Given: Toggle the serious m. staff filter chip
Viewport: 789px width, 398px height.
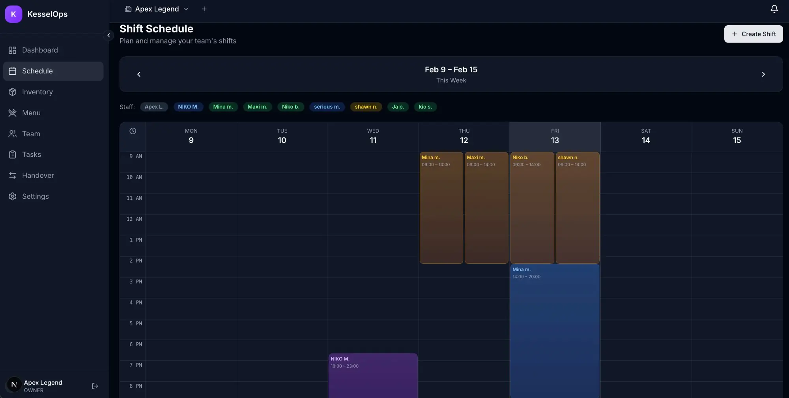Looking at the screenshot, I should (327, 107).
